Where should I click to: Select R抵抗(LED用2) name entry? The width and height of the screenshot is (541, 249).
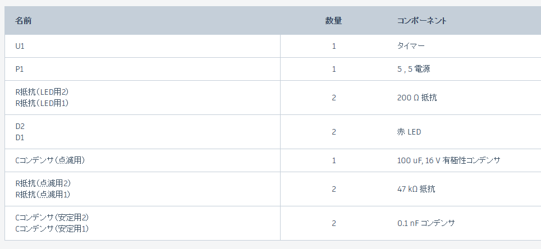[x=42, y=92]
